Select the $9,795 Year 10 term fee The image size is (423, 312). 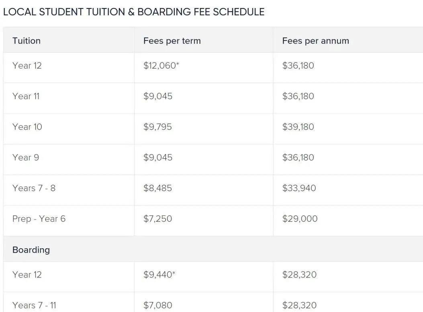pos(157,127)
